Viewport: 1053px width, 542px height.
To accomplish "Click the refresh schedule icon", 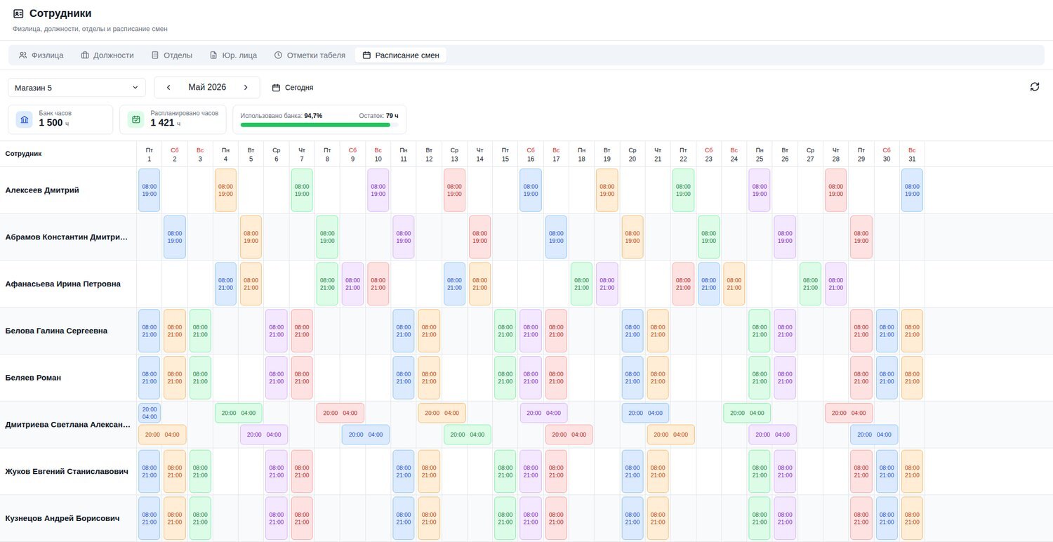I will 1034,87.
